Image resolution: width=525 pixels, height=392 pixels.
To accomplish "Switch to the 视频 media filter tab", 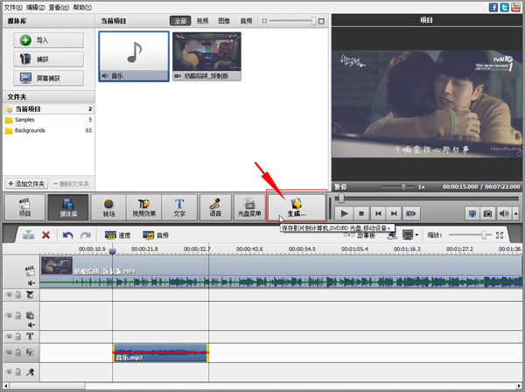I will [202, 19].
